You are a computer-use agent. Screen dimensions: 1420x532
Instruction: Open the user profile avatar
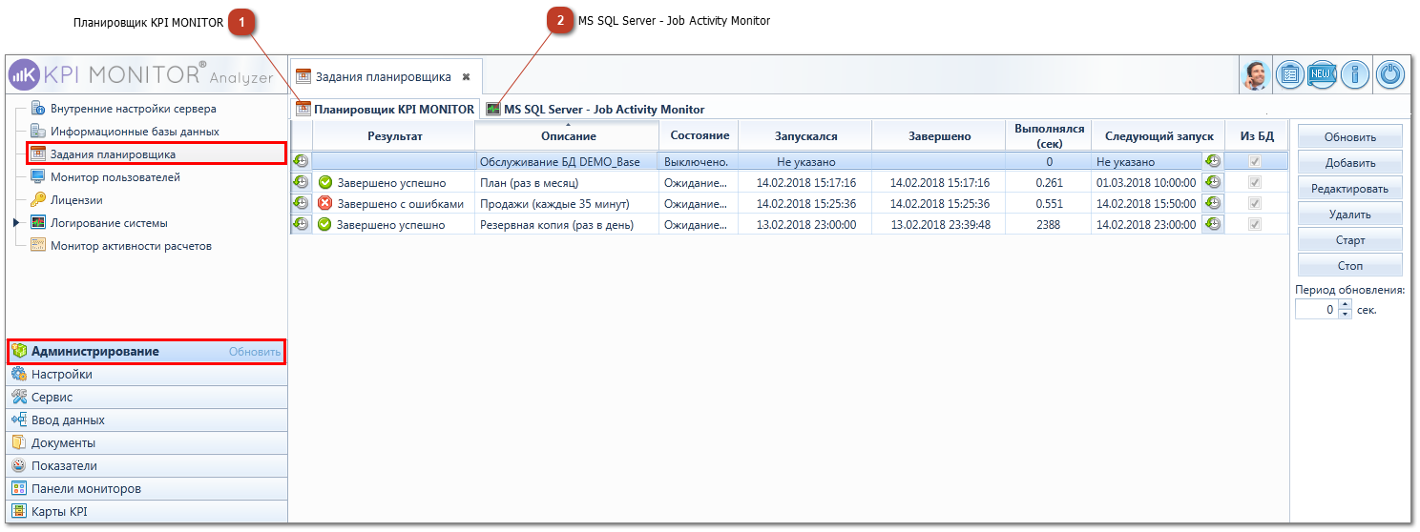tap(1256, 75)
